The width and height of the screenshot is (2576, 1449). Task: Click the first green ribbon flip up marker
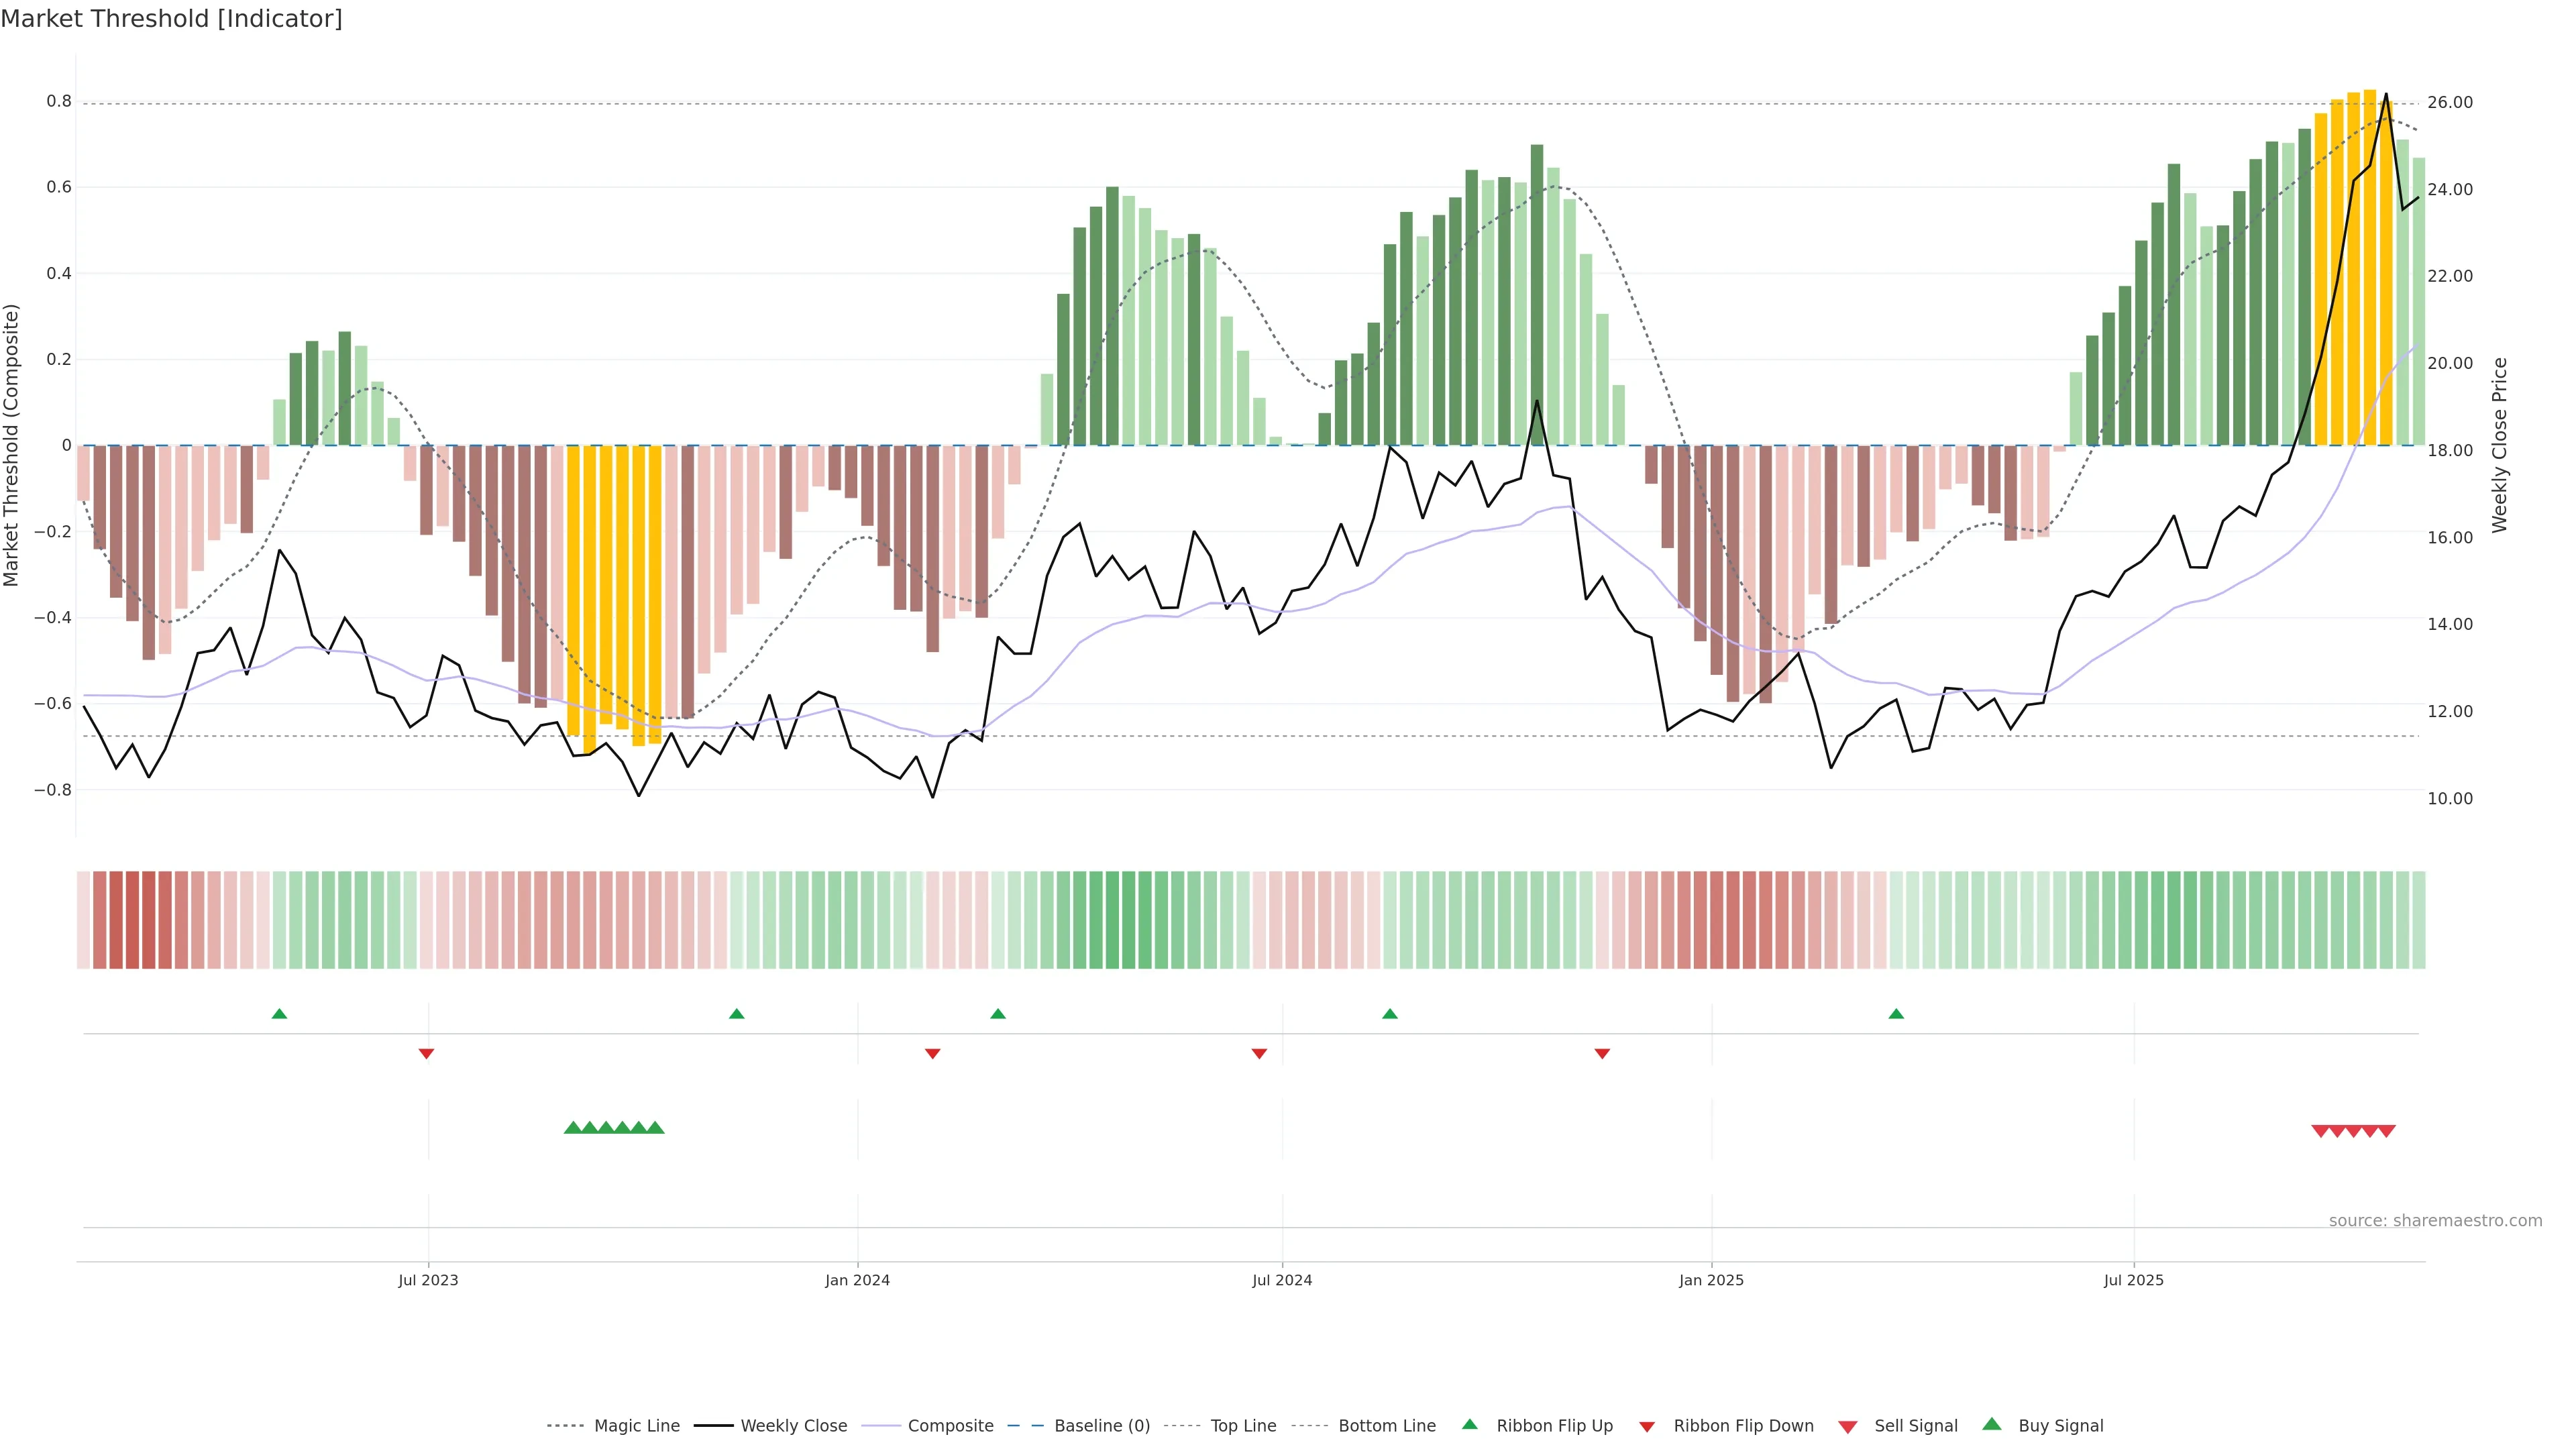click(280, 1014)
